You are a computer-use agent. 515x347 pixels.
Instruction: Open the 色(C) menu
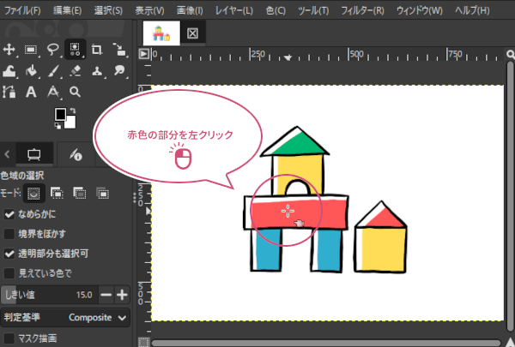[276, 10]
